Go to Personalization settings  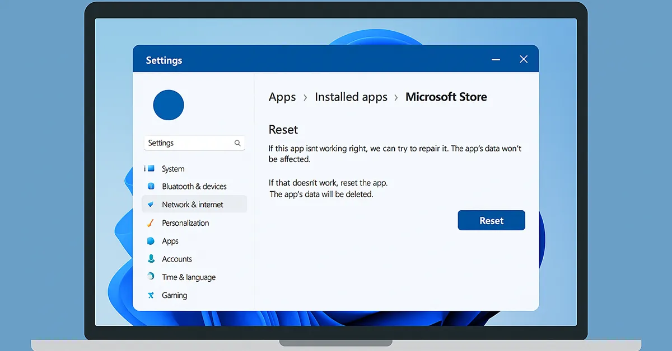[185, 222]
